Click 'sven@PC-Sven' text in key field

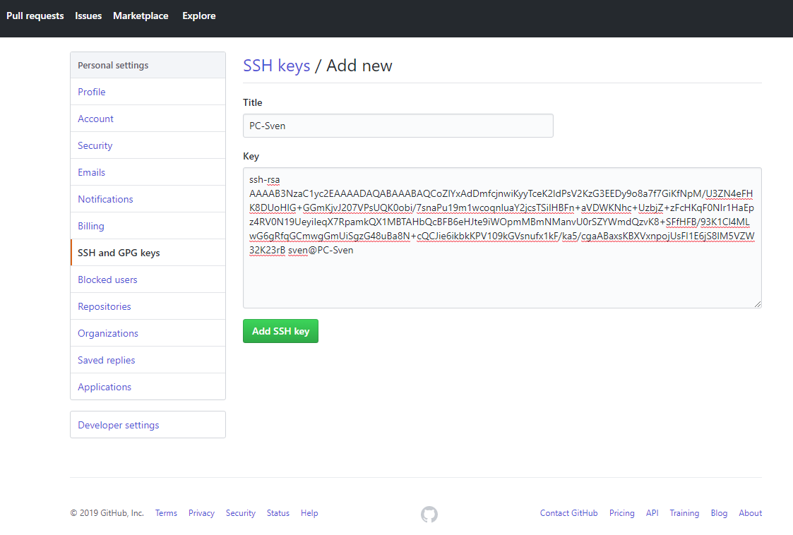point(321,250)
